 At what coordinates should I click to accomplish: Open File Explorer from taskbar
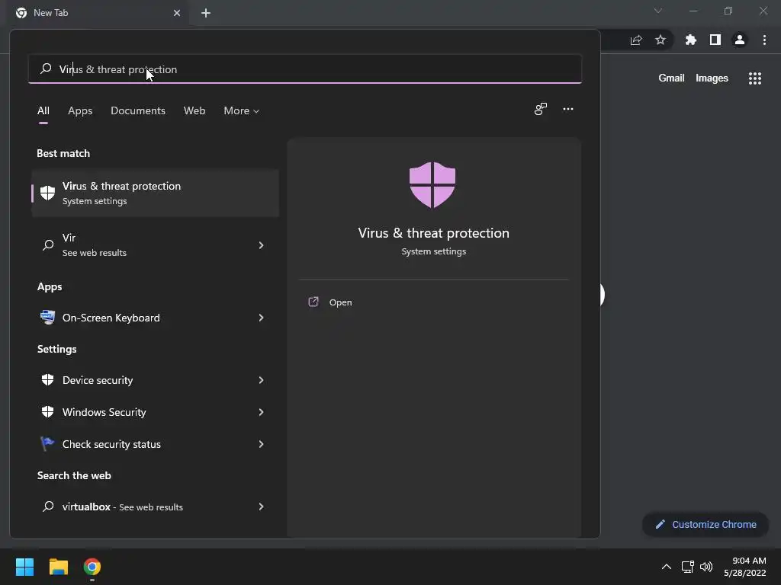point(58,567)
